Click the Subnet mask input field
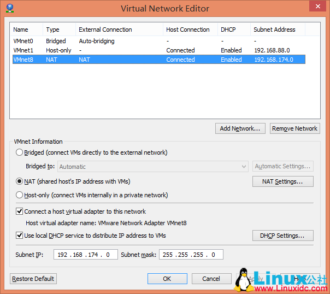The width and height of the screenshot is (330, 294). [x=191, y=255]
